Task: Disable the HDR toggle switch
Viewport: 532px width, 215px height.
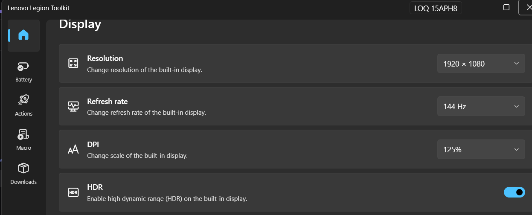Action: tap(514, 192)
